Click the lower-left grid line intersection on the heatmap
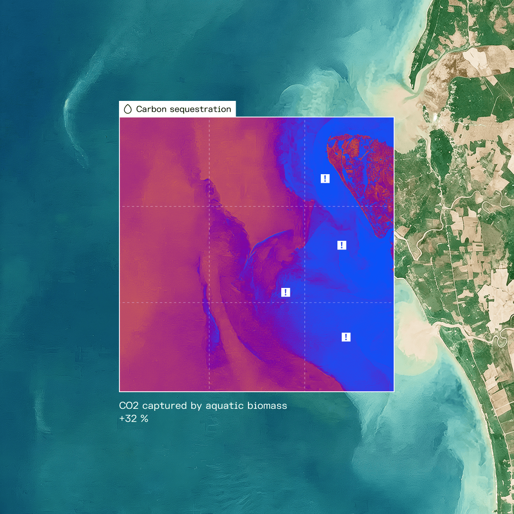This screenshot has height=514, width=514. point(209,302)
